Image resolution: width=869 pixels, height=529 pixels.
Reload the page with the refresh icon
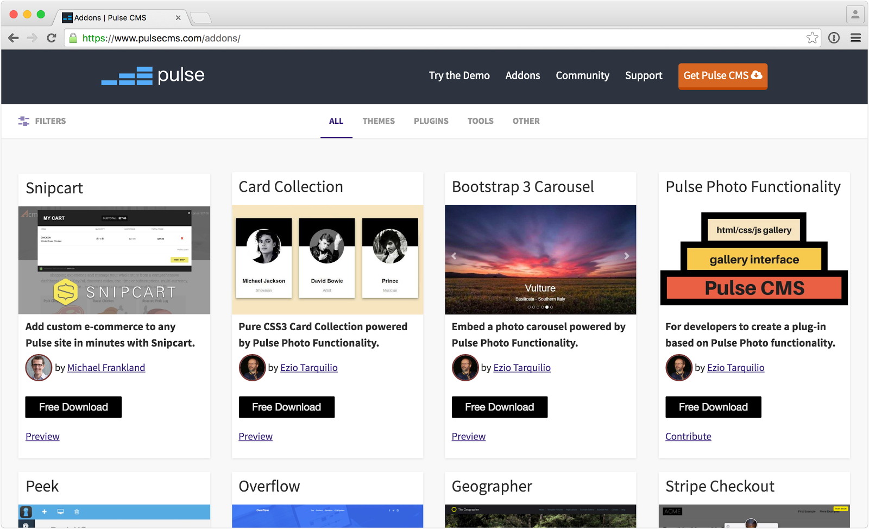pos(52,38)
